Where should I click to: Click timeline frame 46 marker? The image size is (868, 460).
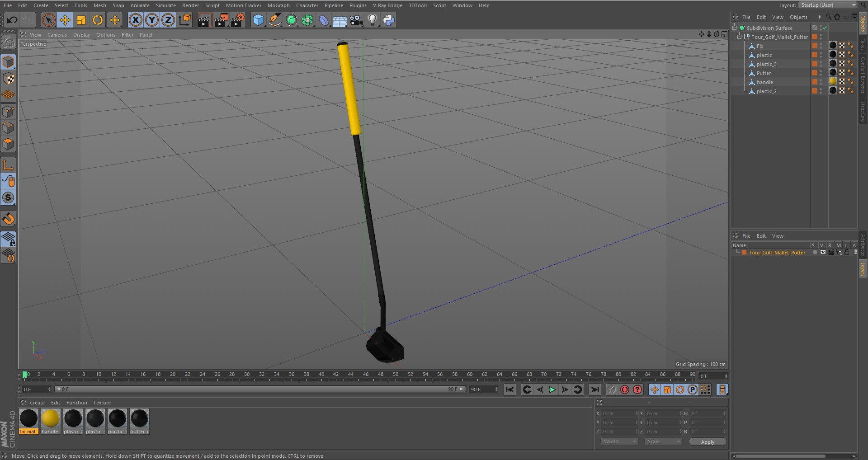365,375
